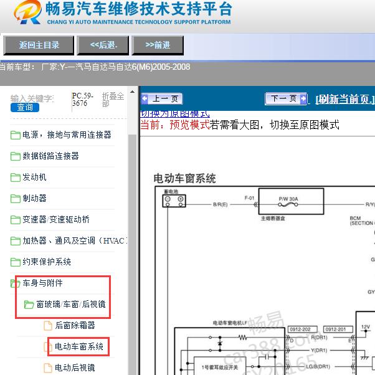Click connector label 0912-201 in diagram
The image size is (375, 375).
pos(338,330)
